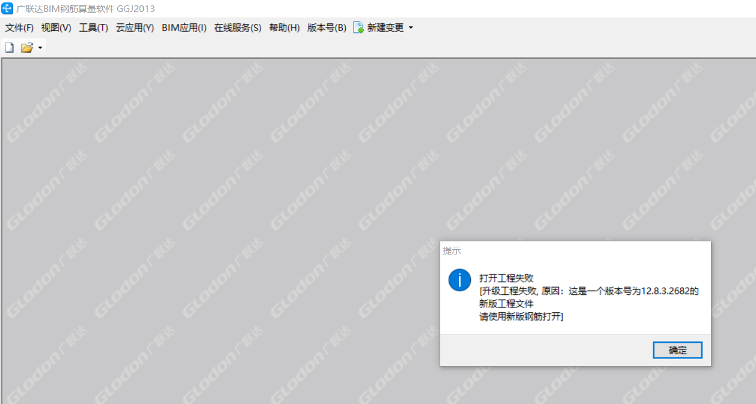756x404 pixels.
Task: Open the 视图(V) menu
Action: (56, 28)
